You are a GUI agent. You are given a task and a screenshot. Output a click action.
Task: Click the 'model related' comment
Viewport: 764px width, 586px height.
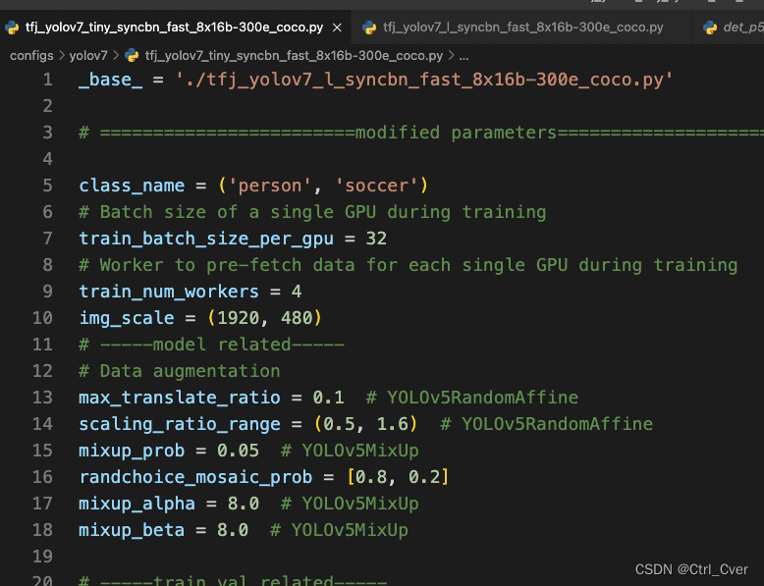click(x=211, y=345)
